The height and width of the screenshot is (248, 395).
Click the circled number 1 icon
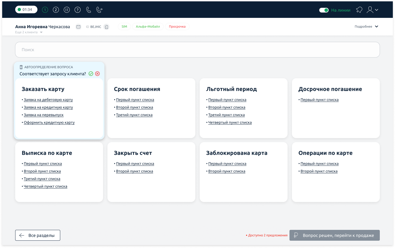pos(45,10)
